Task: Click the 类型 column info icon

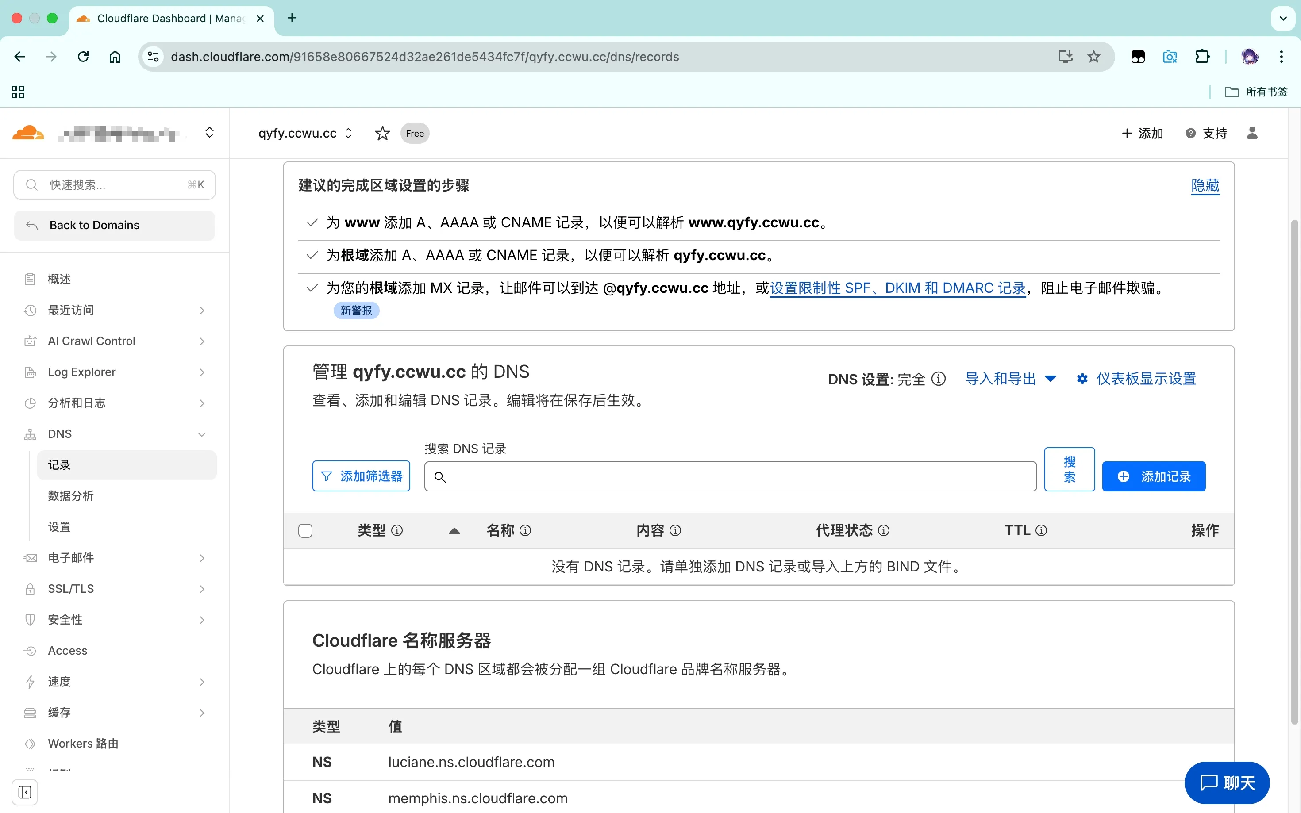Action: tap(397, 531)
